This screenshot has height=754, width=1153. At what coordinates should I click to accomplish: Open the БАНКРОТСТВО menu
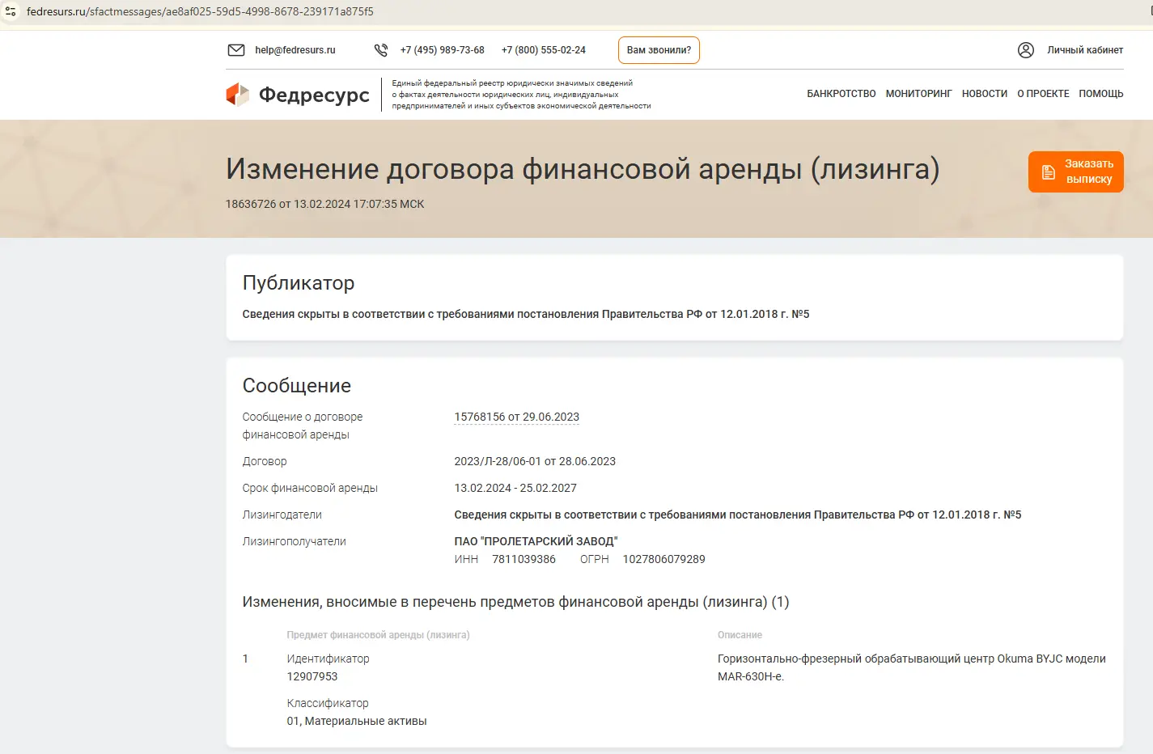pyautogui.click(x=841, y=94)
